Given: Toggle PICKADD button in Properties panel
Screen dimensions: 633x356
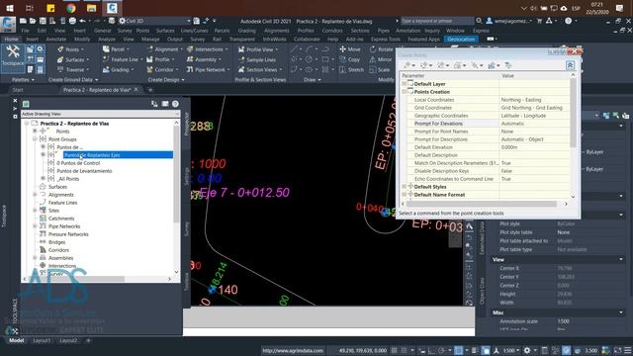Looking at the screenshot, I should tap(606, 116).
